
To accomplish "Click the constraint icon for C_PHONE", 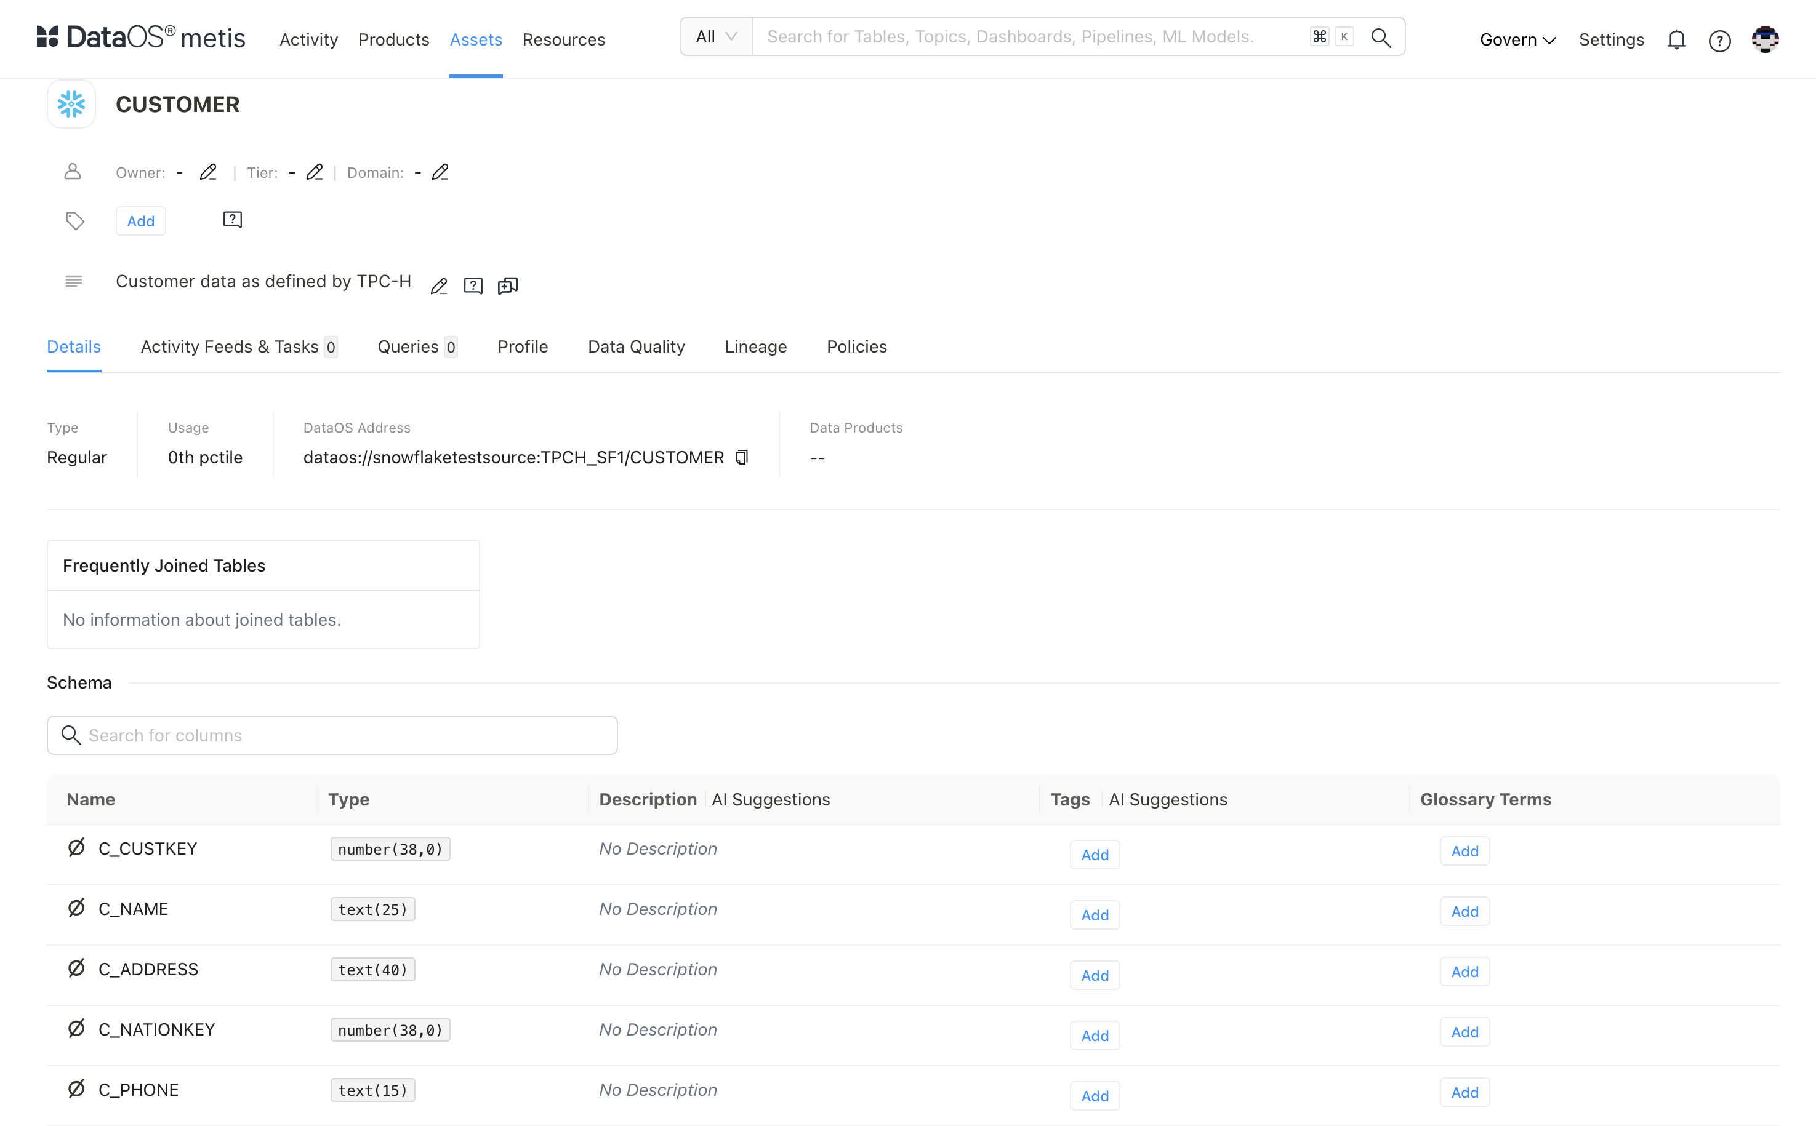I will (x=76, y=1088).
